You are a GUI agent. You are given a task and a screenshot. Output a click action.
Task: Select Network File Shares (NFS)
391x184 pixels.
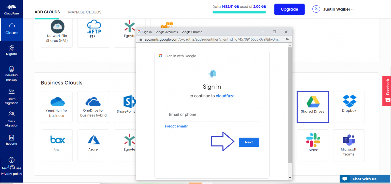click(57, 30)
